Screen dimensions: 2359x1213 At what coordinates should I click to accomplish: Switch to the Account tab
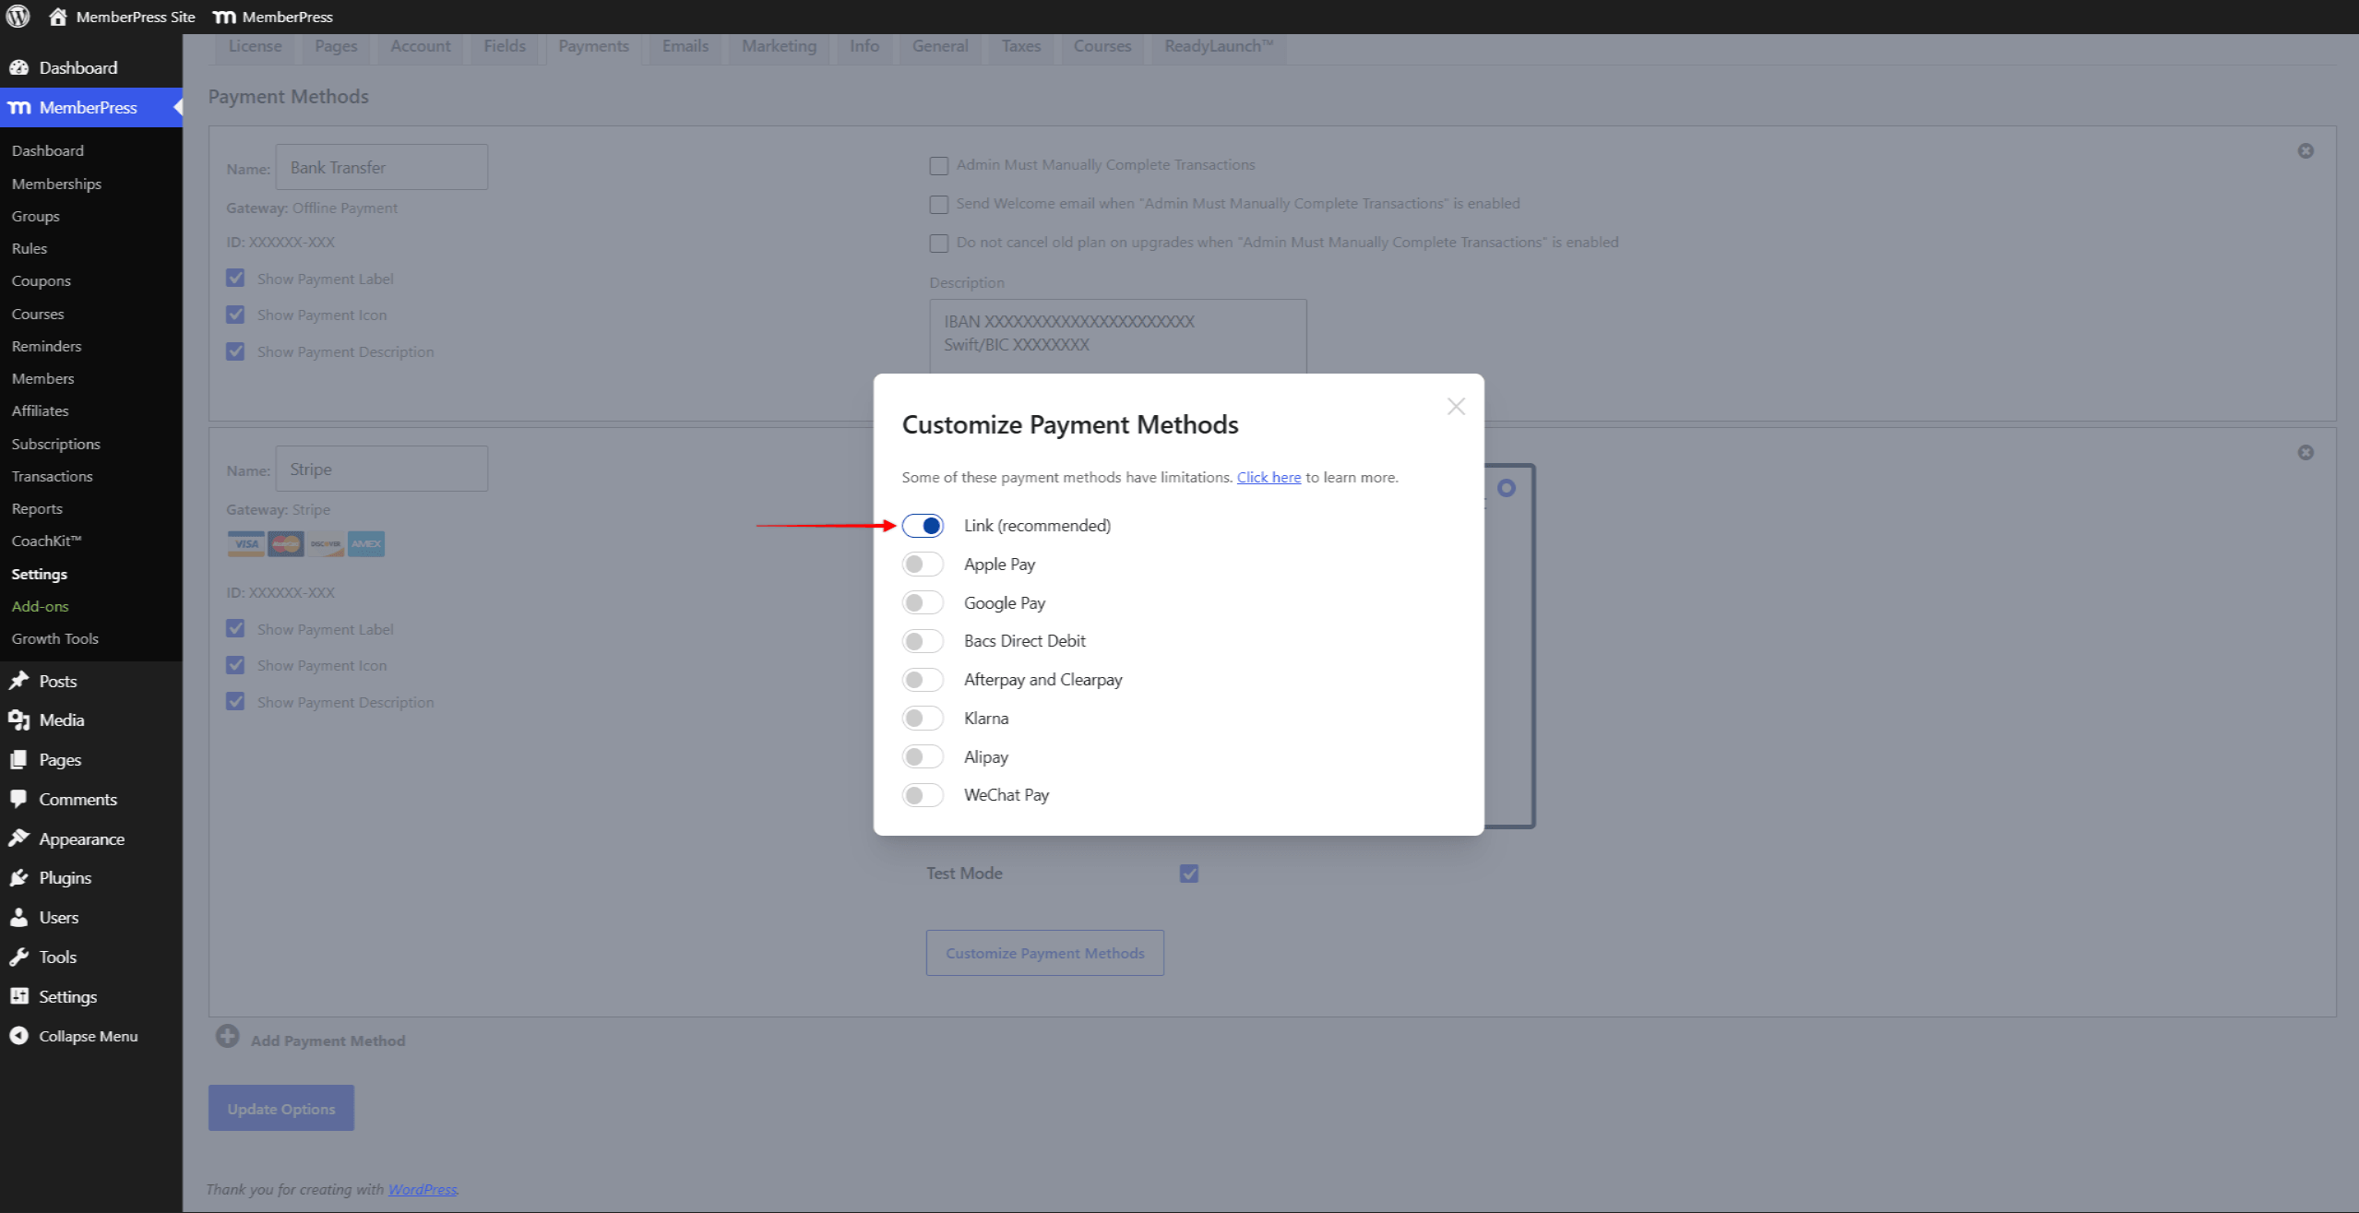point(421,46)
